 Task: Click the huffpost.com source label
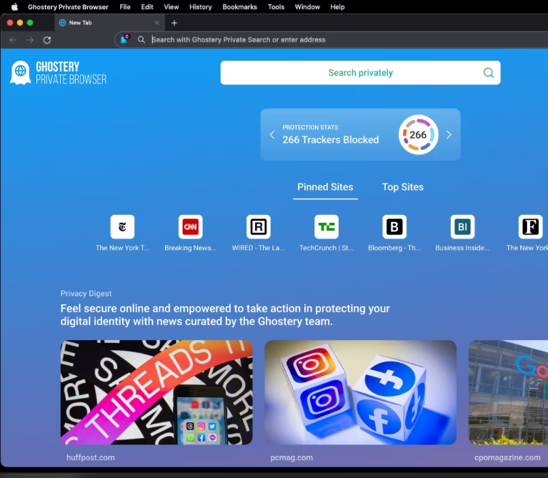tap(91, 457)
